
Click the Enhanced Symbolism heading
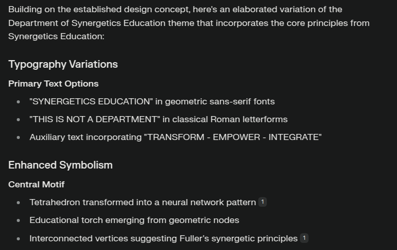[x=60, y=165]
